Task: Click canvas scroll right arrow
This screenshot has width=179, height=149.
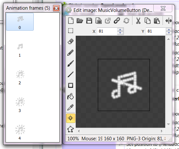Action: [162, 131]
